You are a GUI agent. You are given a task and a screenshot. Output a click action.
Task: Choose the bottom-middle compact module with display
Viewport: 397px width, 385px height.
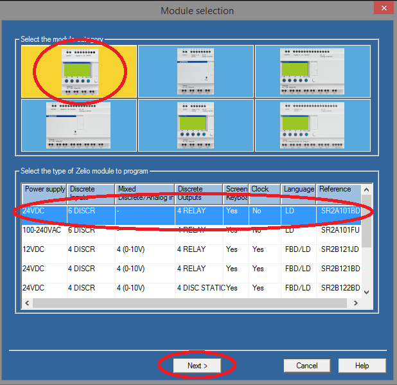[196, 125]
